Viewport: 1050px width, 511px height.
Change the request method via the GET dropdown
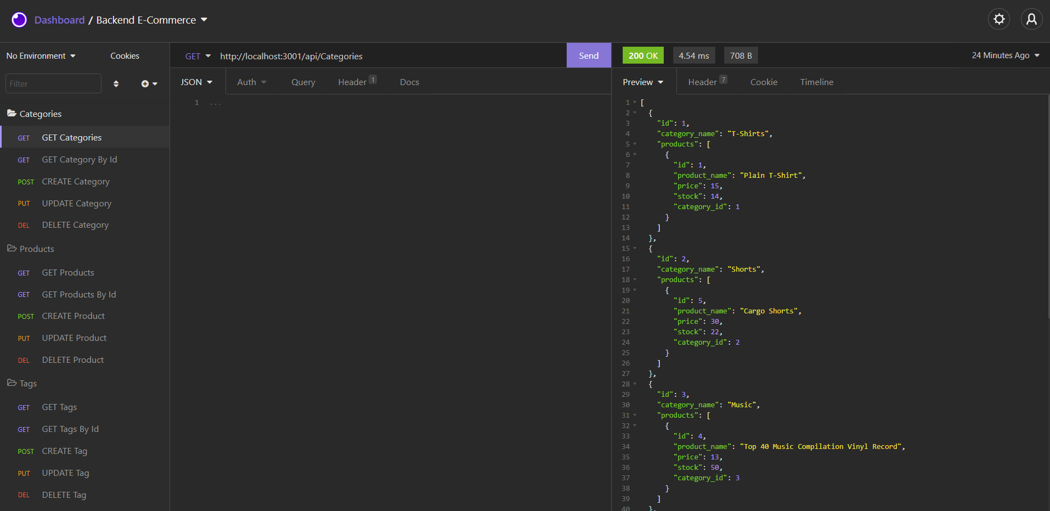(x=198, y=55)
